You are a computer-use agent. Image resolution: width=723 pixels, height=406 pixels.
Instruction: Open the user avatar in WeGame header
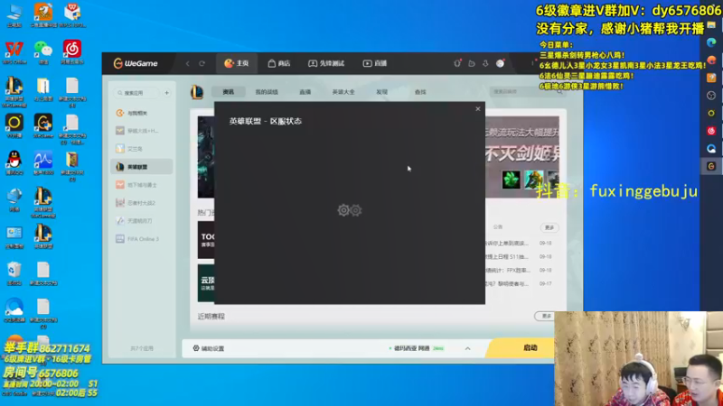click(501, 63)
